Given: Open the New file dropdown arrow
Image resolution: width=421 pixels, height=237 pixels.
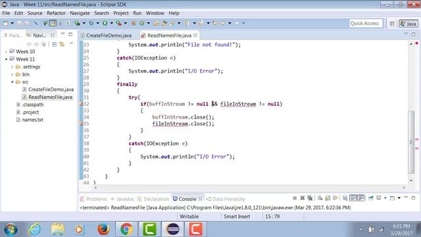Looking at the screenshot, I should pyautogui.click(x=12, y=24).
